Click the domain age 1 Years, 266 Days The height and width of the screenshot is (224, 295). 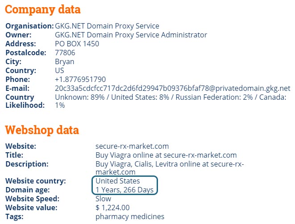click(x=125, y=190)
